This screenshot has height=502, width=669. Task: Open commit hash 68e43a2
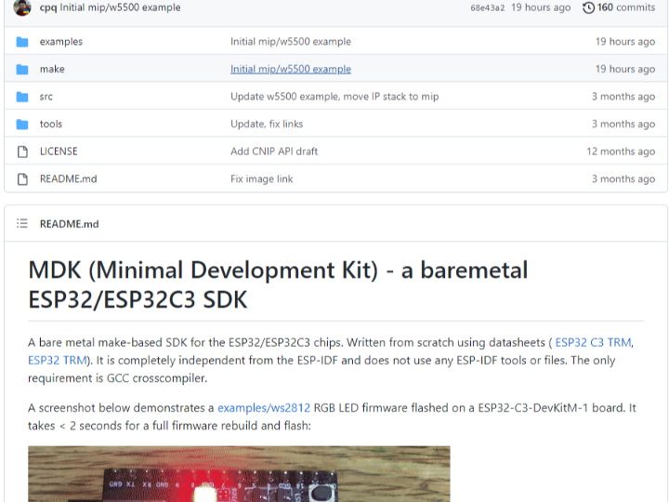(x=488, y=7)
